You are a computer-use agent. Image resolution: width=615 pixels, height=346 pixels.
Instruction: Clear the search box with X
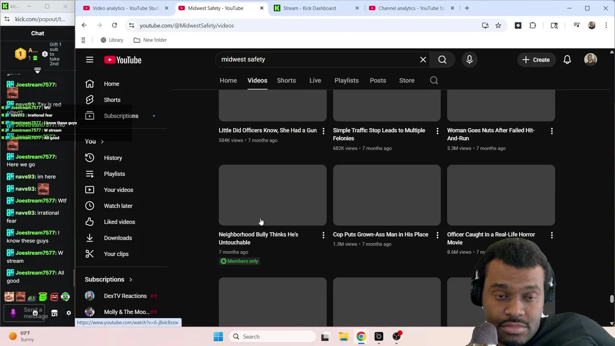click(x=423, y=60)
